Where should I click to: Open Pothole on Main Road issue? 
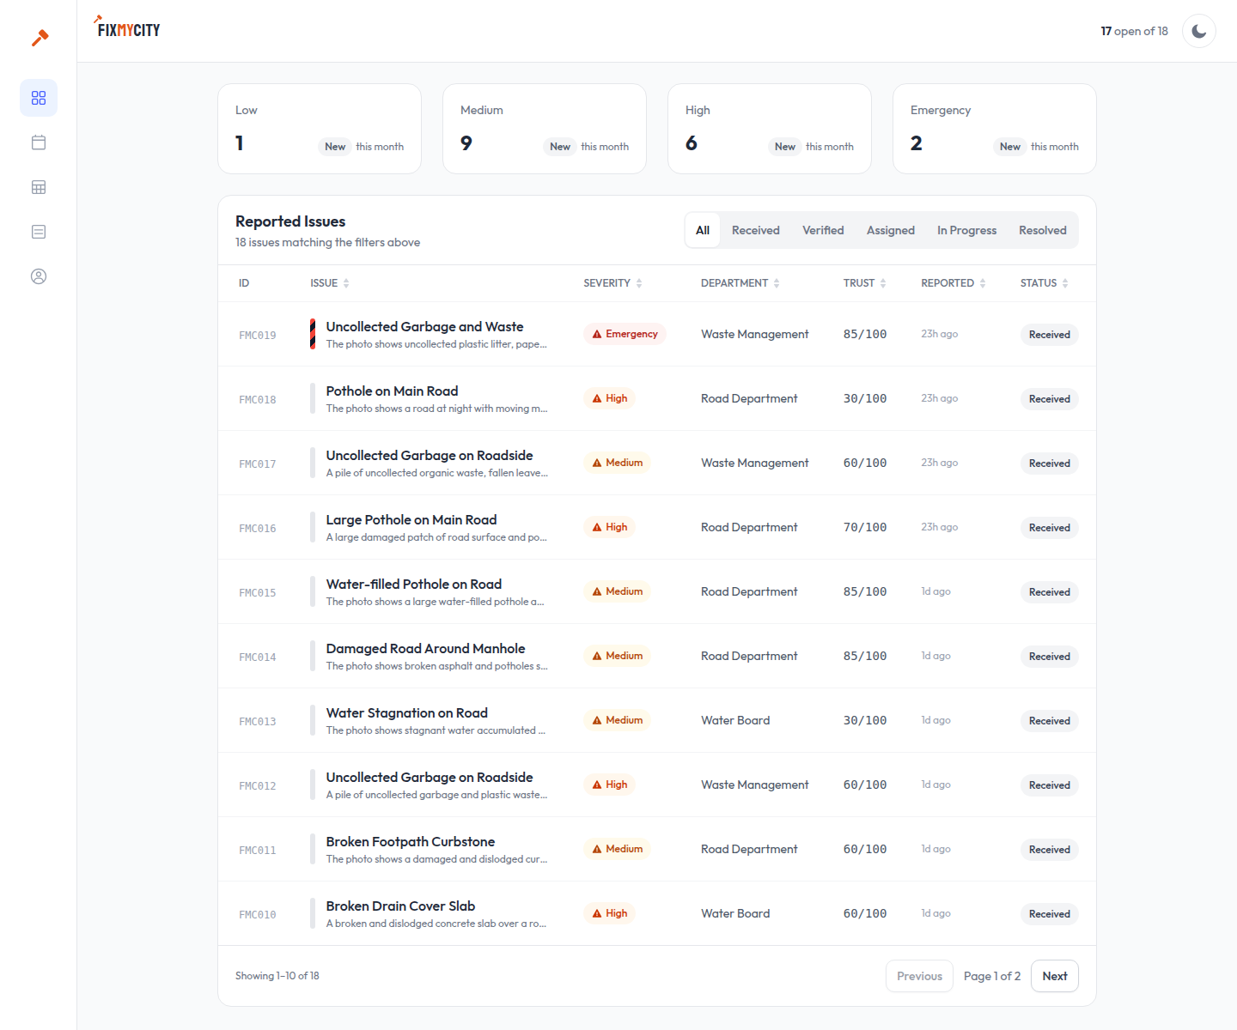tap(392, 391)
